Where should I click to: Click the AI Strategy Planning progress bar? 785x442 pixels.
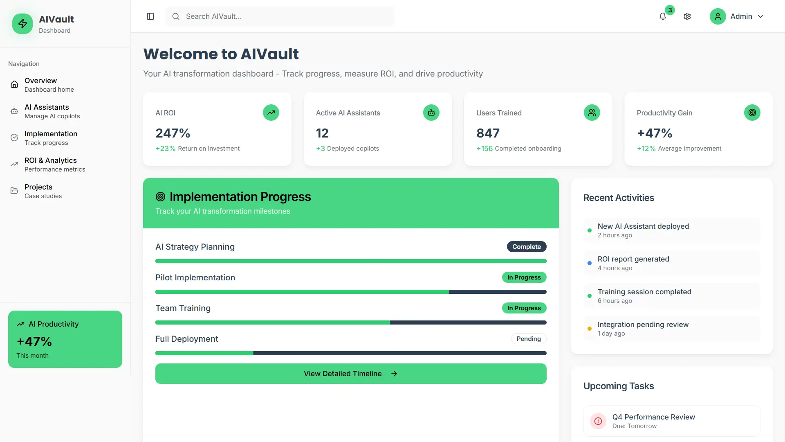351,261
